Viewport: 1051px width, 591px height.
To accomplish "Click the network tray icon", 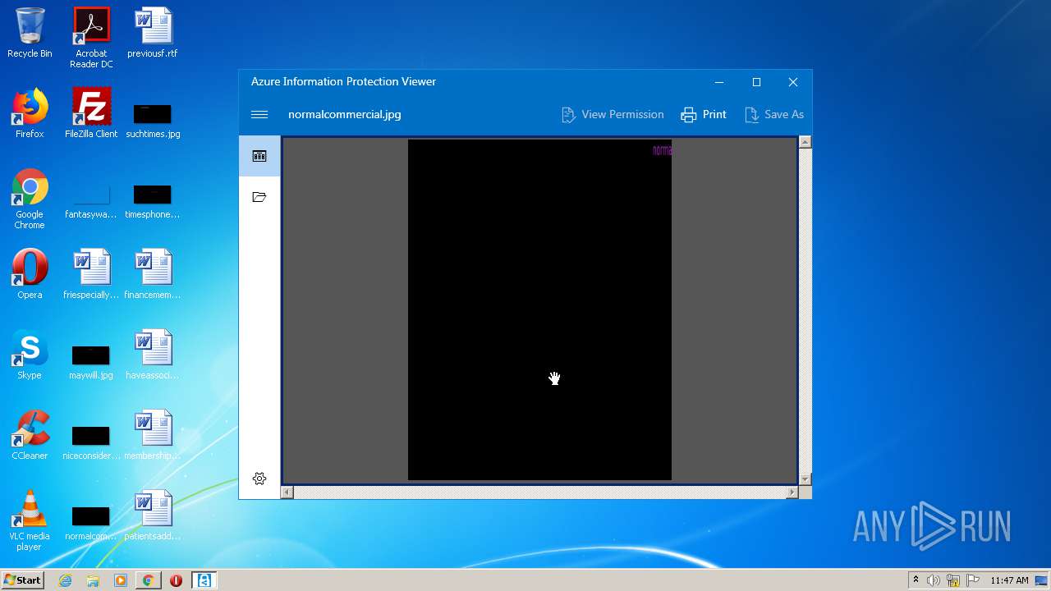I will tap(953, 580).
